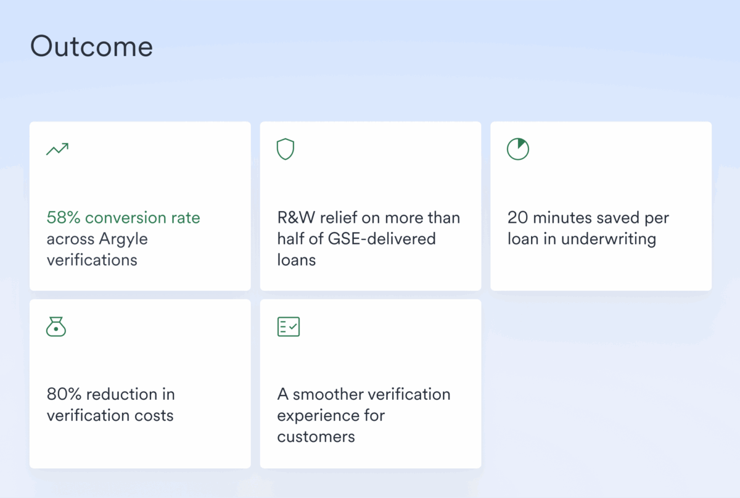
Task: Click the pie chart timer icon
Action: (x=518, y=149)
